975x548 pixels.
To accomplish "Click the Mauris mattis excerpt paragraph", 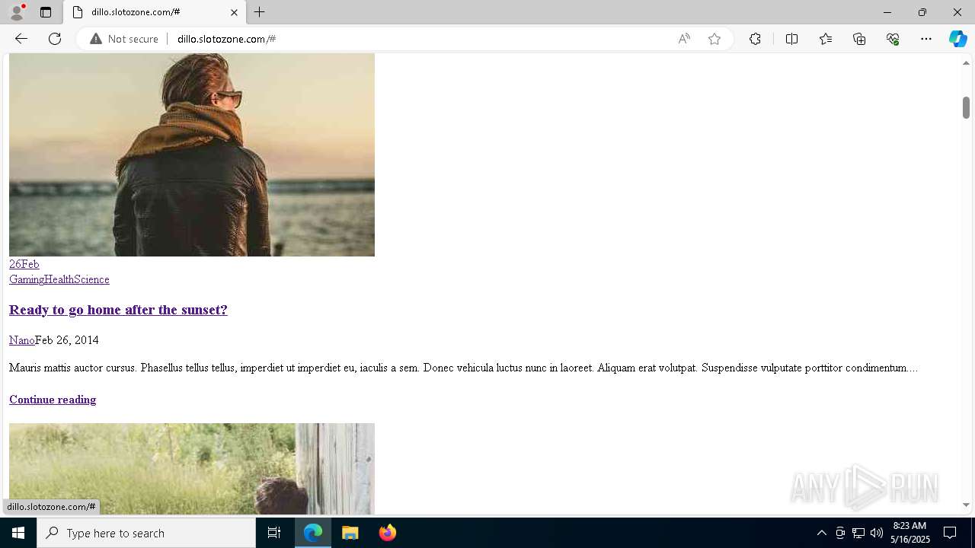I will [463, 368].
